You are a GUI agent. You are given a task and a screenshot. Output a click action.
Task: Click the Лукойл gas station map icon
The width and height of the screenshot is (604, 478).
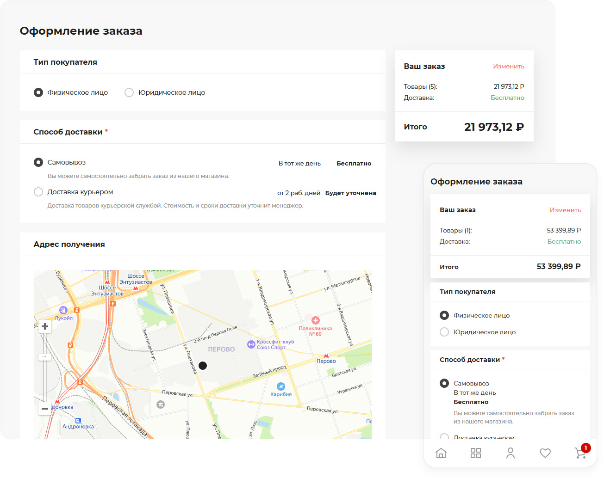click(63, 310)
